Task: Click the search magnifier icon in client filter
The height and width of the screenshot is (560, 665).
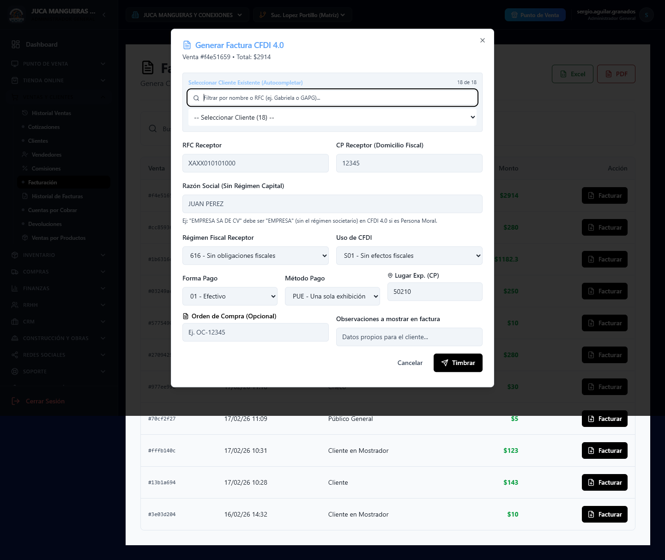Action: tap(196, 98)
